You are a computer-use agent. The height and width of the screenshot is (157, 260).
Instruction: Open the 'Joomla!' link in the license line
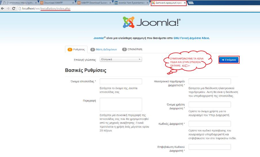pyautogui.click(x=99, y=38)
